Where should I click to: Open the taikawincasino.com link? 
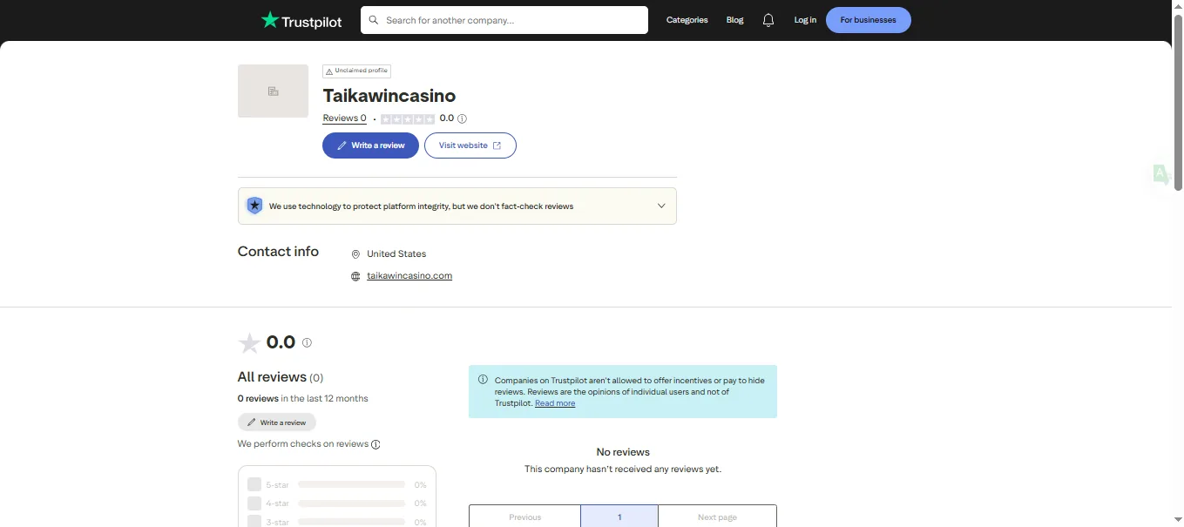[x=409, y=276]
